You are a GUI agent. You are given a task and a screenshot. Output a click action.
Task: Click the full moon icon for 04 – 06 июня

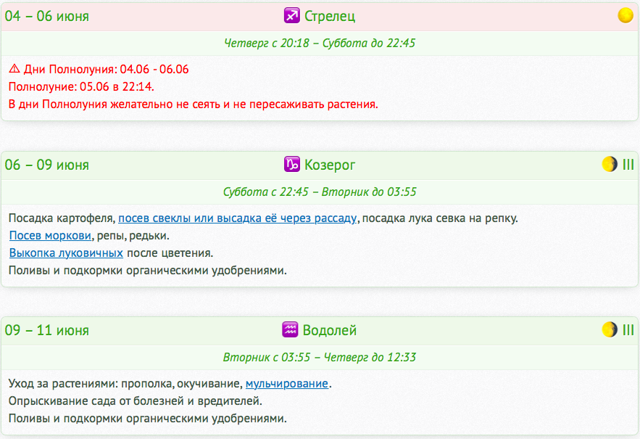pyautogui.click(x=625, y=16)
